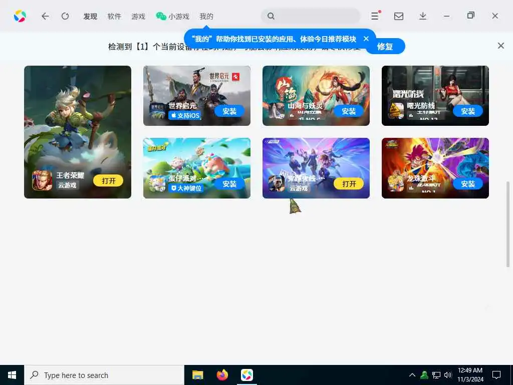Click the 王者荣耀 game icon
Viewport: 513px width, 385px height.
point(42,180)
